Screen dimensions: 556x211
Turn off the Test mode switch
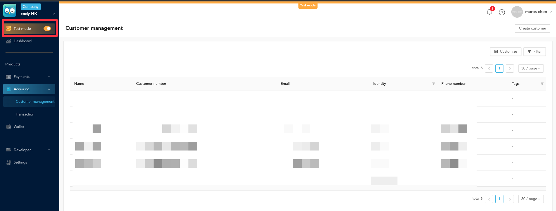point(47,28)
